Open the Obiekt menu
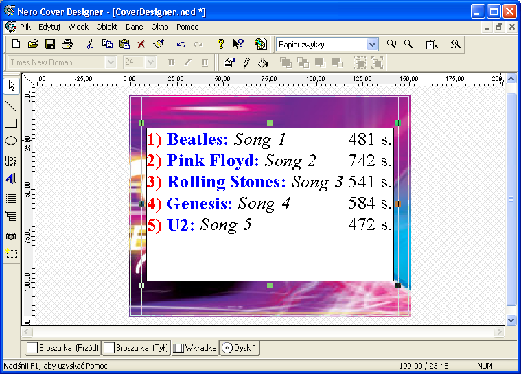521x374 pixels. (107, 27)
